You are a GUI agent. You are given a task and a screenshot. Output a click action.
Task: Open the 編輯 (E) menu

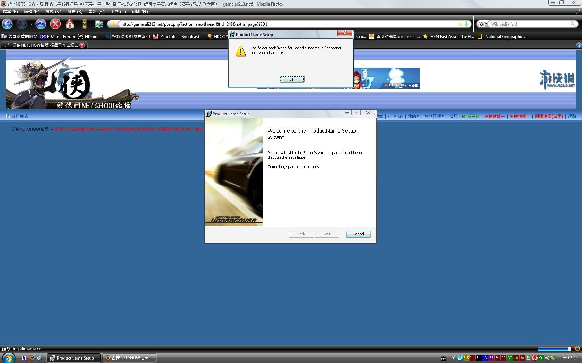point(32,12)
